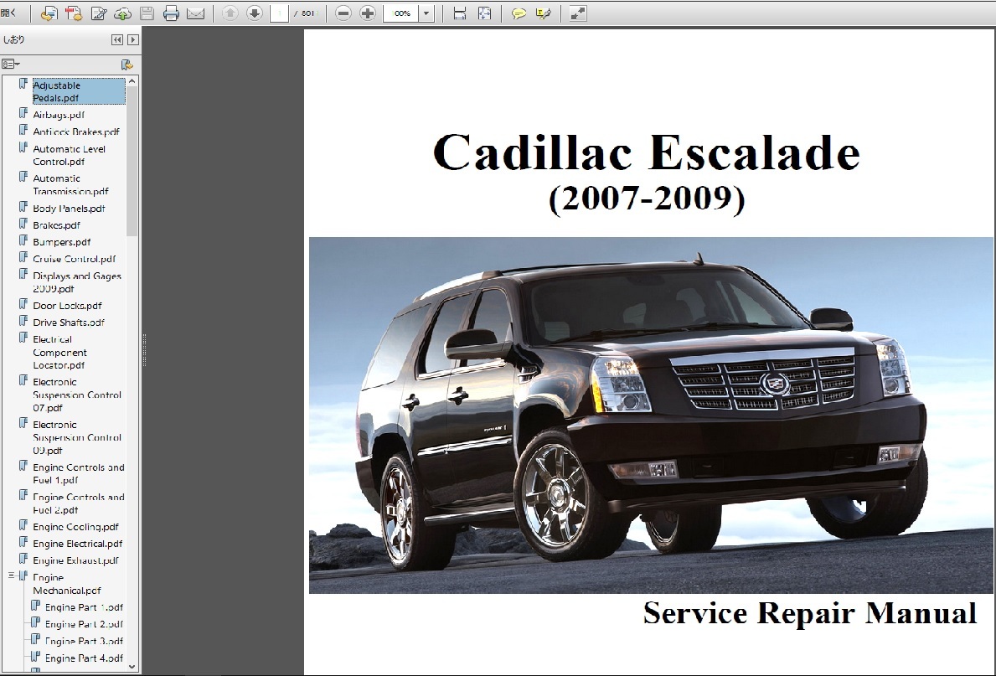Select the highlight text tool

tap(543, 13)
